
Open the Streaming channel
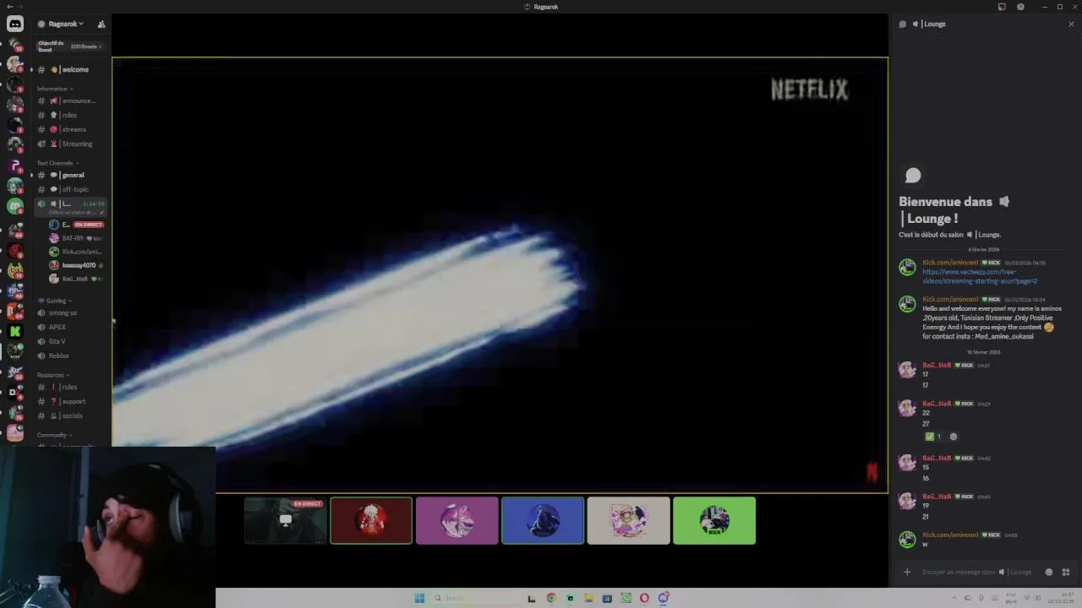click(x=71, y=144)
